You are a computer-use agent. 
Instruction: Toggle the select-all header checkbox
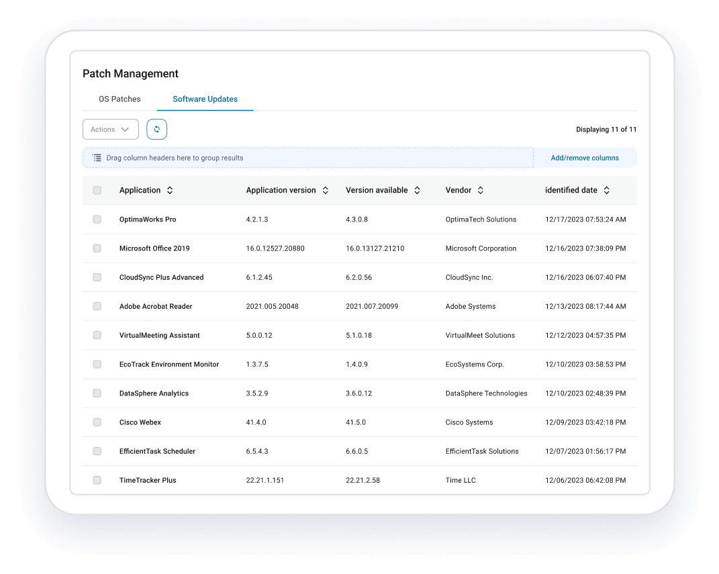click(x=97, y=191)
